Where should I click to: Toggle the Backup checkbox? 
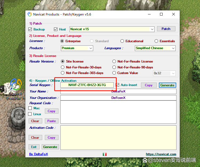(30, 29)
